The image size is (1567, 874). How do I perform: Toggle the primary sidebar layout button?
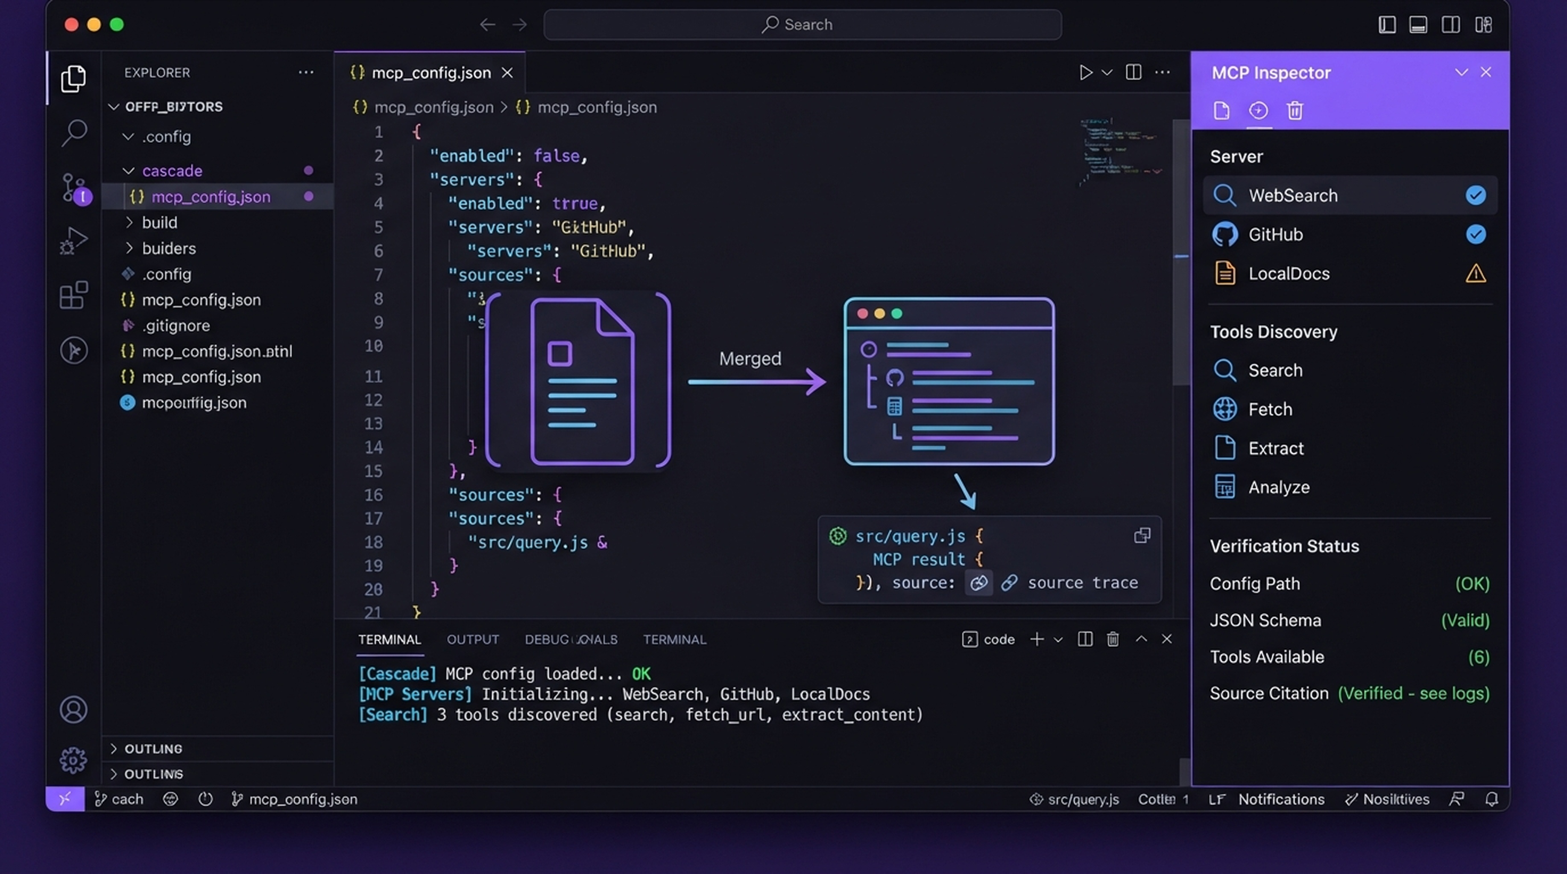(x=1387, y=24)
